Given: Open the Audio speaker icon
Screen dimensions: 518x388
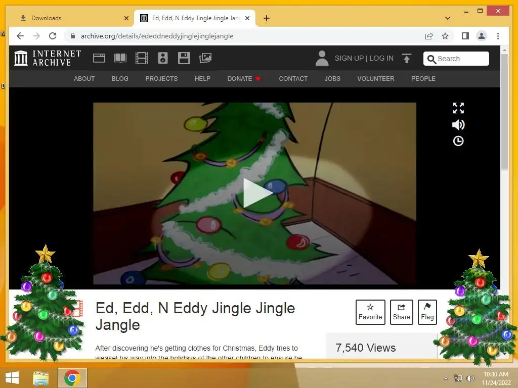Looking at the screenshot, I should [x=163, y=58].
